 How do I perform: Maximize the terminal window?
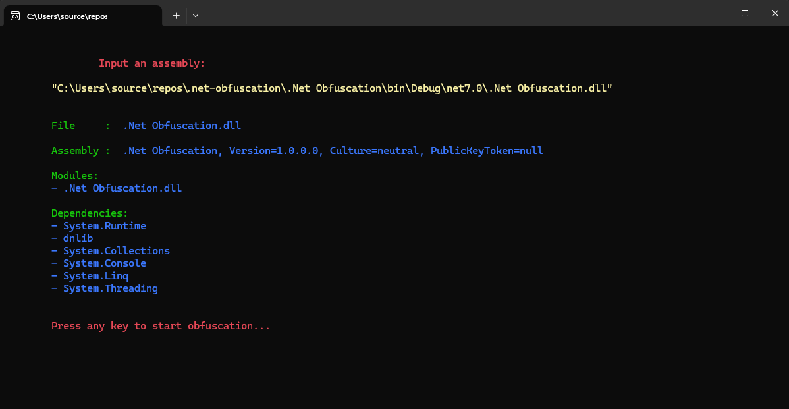pyautogui.click(x=745, y=13)
